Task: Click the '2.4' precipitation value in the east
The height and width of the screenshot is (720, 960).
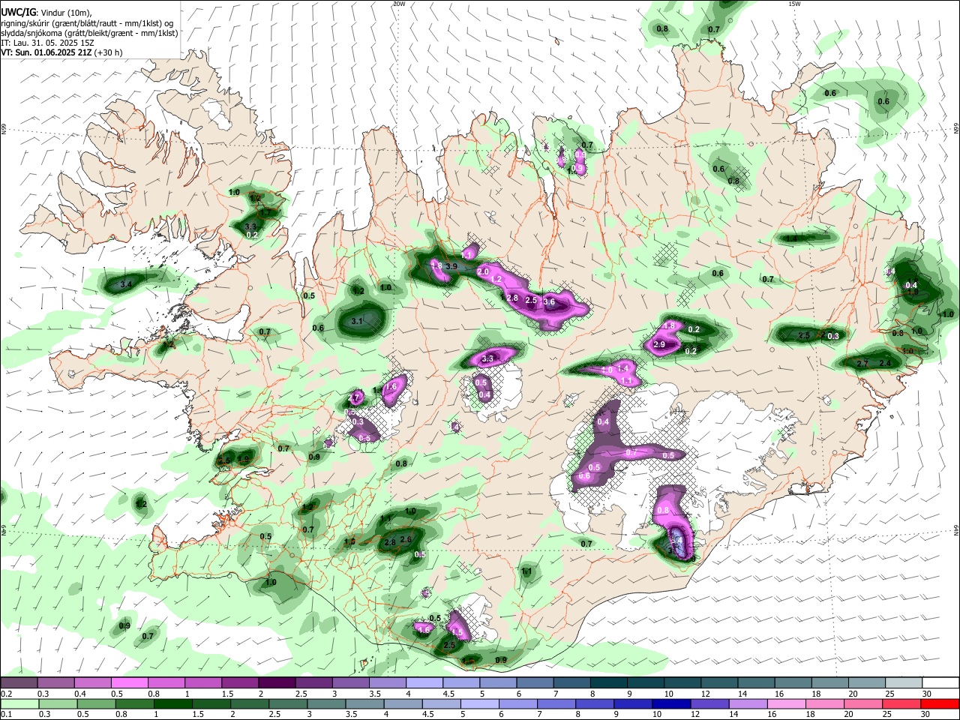Action: point(885,364)
